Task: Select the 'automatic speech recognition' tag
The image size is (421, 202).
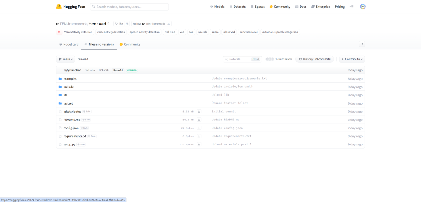Action: tap(280, 32)
